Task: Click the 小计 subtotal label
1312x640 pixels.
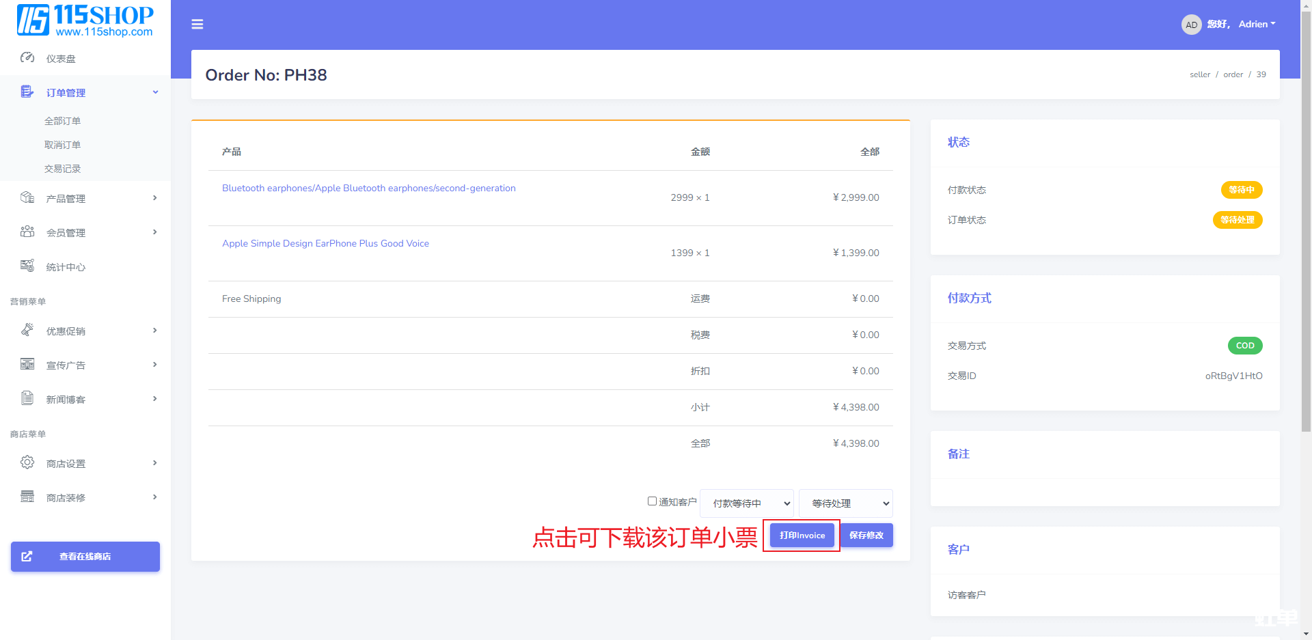Action: [700, 408]
